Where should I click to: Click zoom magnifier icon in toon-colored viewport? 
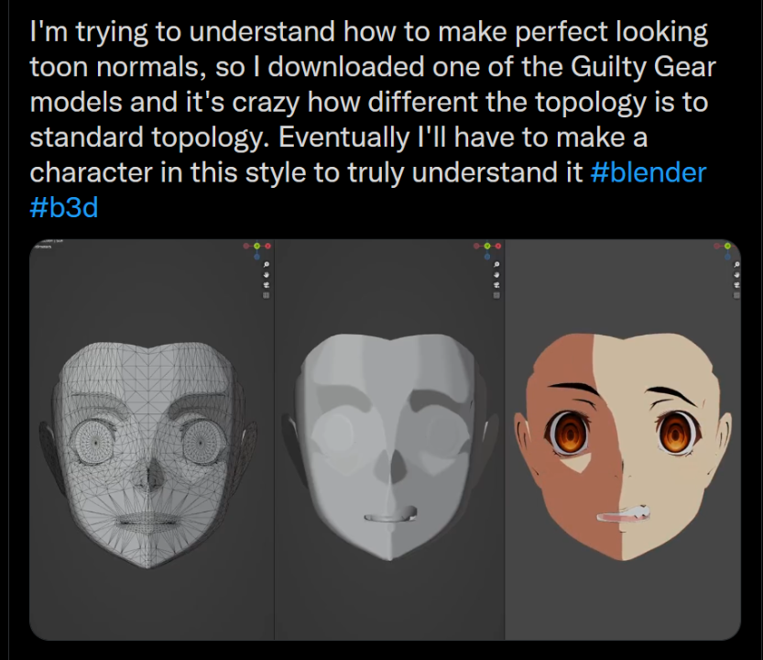pyautogui.click(x=736, y=265)
